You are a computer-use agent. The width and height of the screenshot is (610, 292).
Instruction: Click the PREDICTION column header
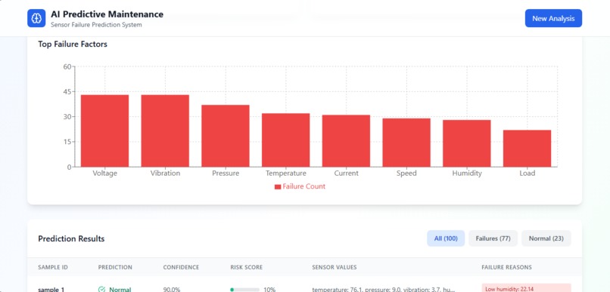tap(115, 267)
